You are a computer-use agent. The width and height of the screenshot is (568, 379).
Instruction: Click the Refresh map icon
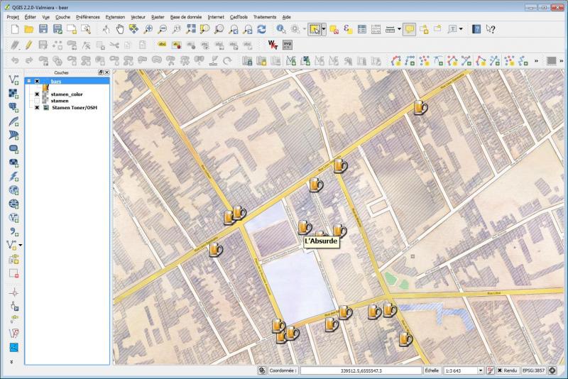coord(261,29)
